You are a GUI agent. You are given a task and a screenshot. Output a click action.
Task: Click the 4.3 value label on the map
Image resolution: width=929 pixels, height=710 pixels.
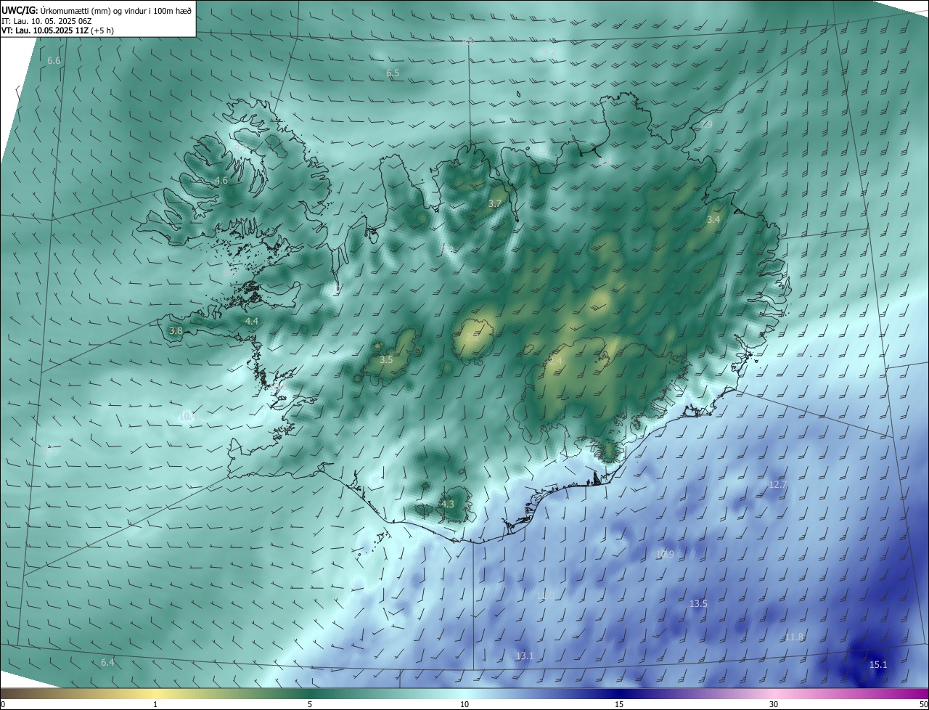pos(447,505)
